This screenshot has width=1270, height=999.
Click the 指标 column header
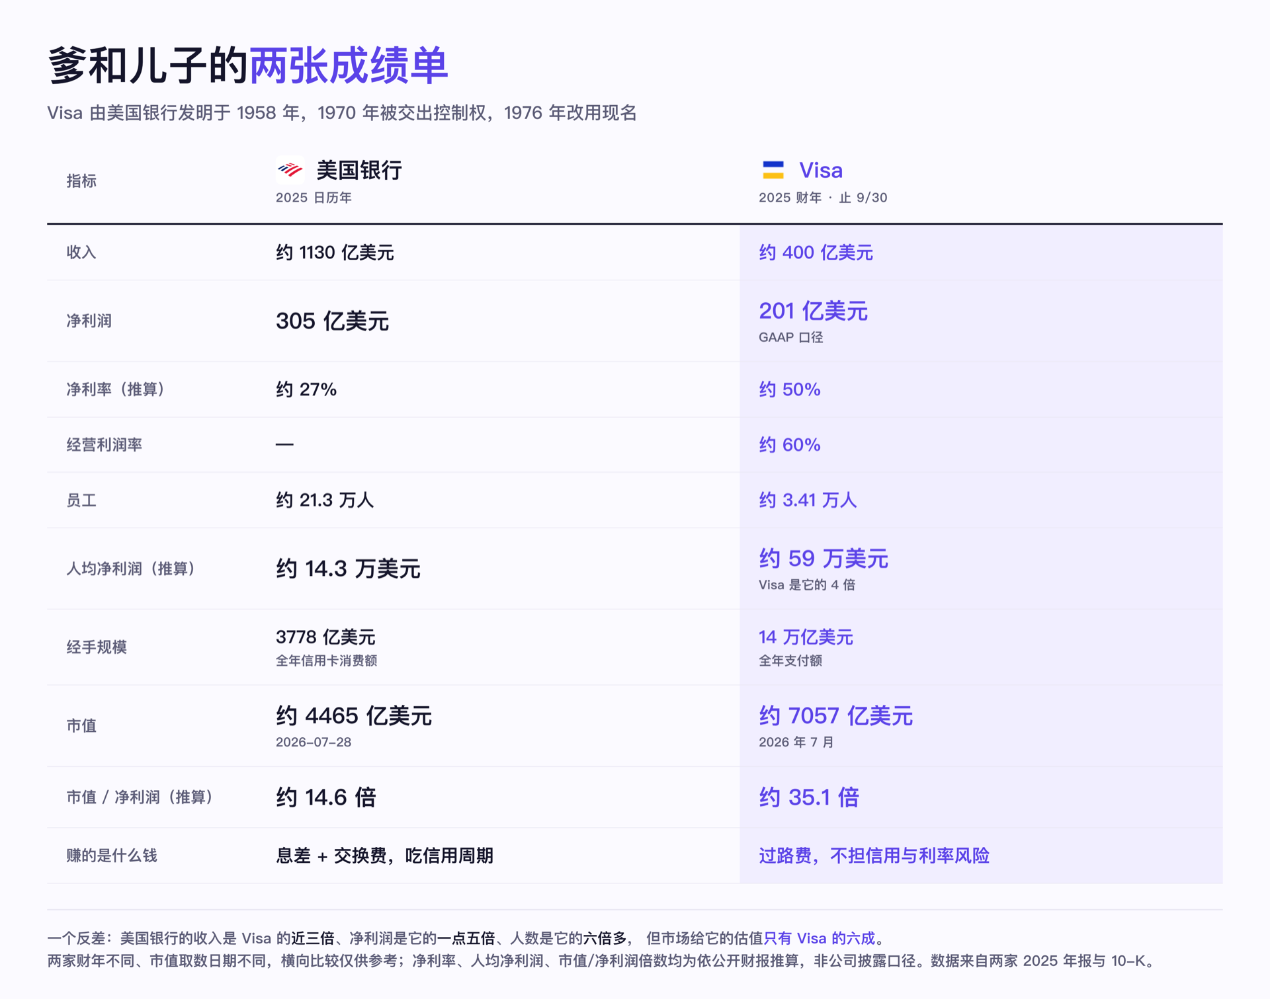tap(81, 180)
